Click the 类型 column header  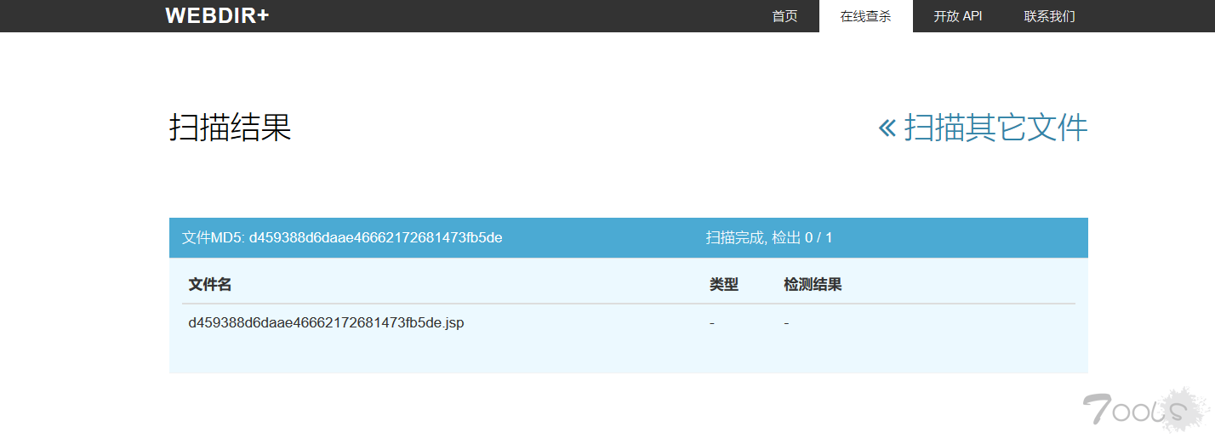point(724,285)
